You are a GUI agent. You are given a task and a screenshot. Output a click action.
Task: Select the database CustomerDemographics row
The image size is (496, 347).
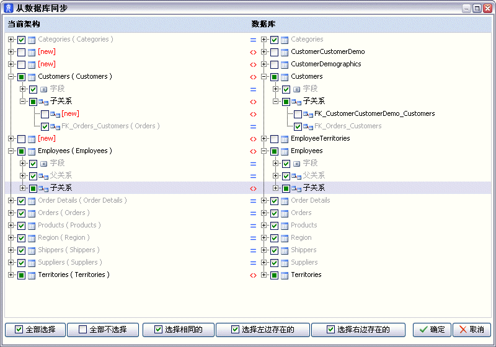(x=326, y=64)
